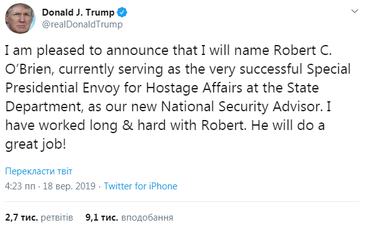365x230 pixels.
Task: Open the Twitter for iPhone source link
Action: point(140,186)
